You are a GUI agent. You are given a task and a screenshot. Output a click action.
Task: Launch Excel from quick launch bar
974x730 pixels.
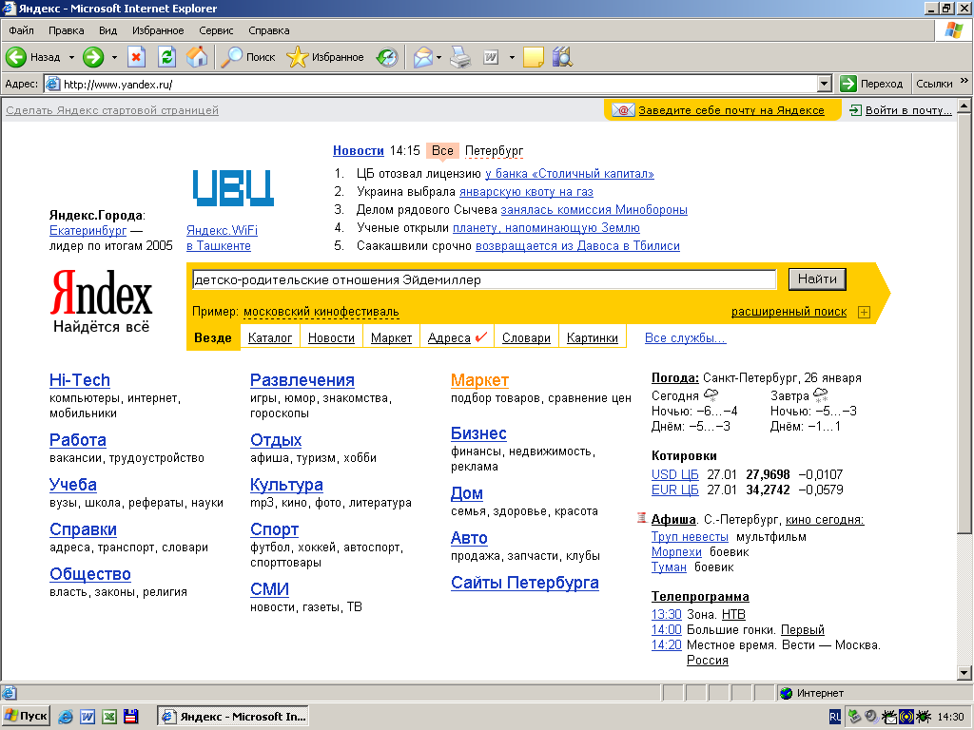(x=109, y=717)
